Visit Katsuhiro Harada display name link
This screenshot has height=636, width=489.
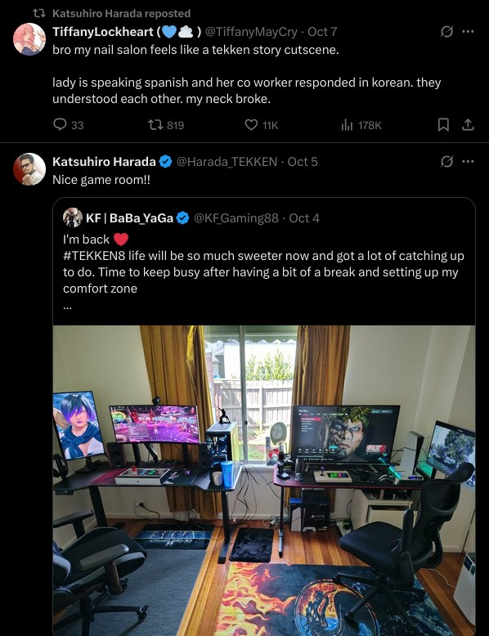point(104,161)
